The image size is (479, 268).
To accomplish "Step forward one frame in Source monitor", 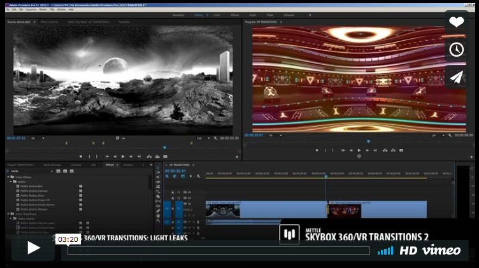I will tap(131, 157).
